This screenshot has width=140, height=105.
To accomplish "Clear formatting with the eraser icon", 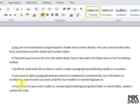I will pyautogui.click(x=36, y=9).
